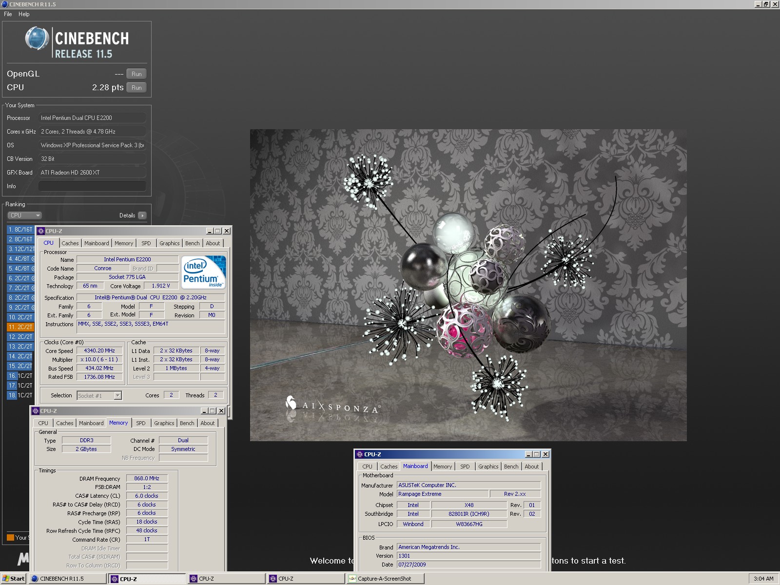Select ranking entry 3. 12C/12T
This screenshot has height=585, width=780.
20,249
